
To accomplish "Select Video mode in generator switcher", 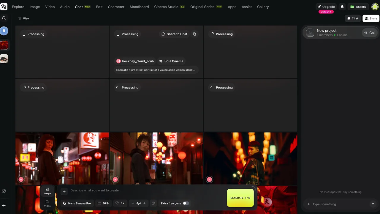I will (x=47, y=204).
